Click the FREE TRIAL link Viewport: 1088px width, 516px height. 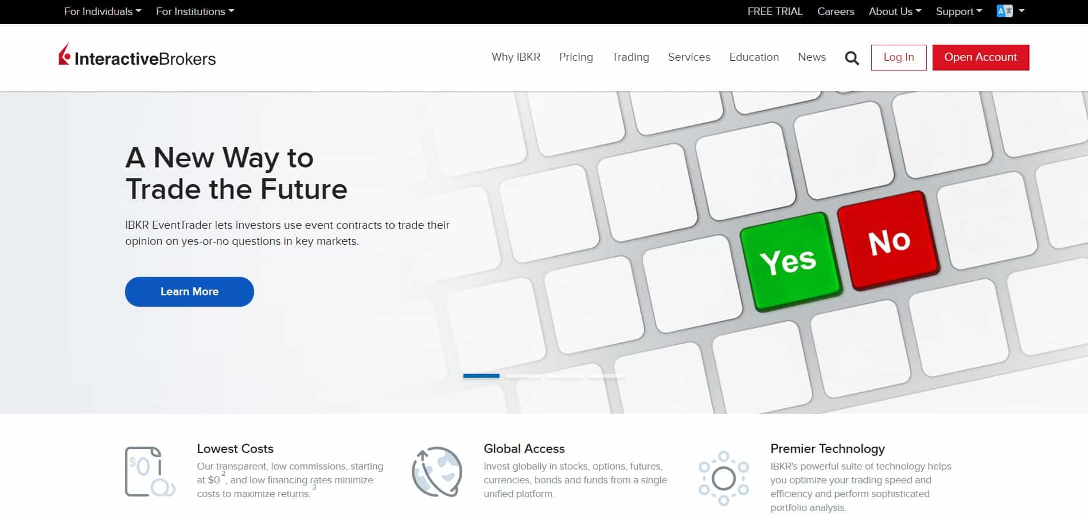click(x=775, y=11)
